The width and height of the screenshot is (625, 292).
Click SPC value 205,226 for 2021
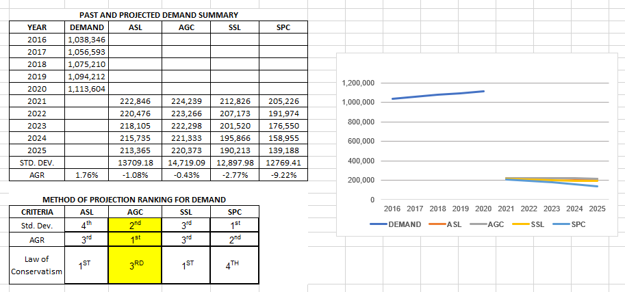click(x=283, y=101)
